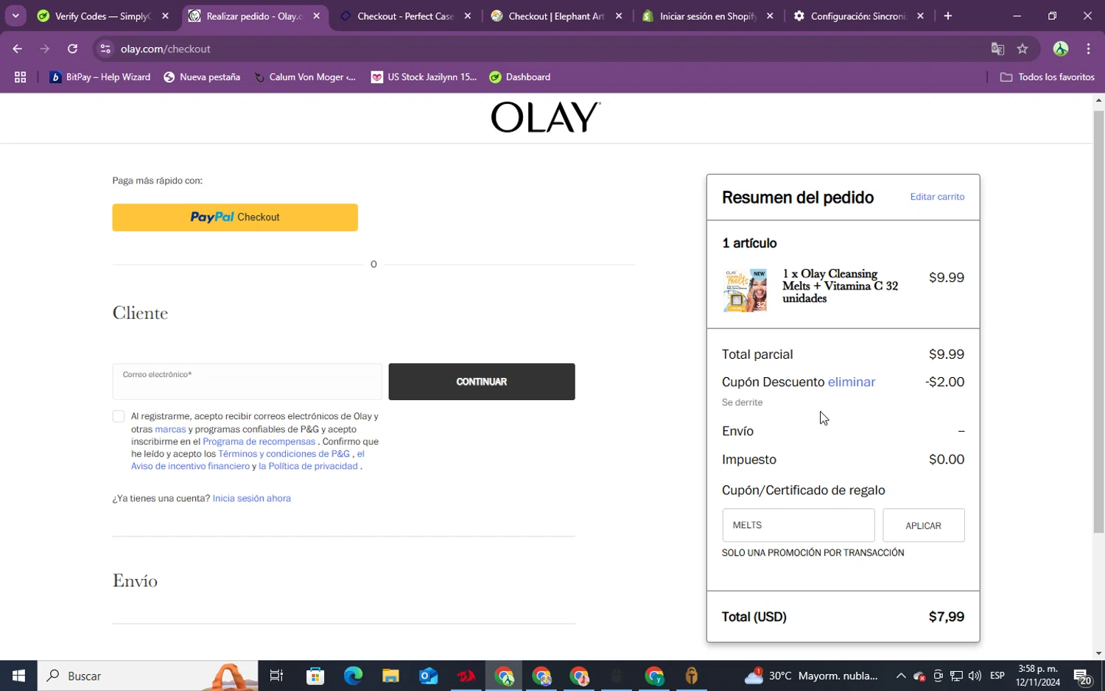
Task: Launch Microsoft Edge from taskbar
Action: pyautogui.click(x=353, y=676)
